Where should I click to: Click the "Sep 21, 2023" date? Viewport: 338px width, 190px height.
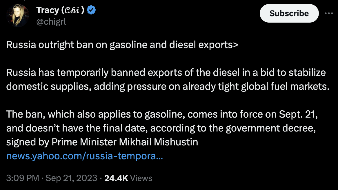[71, 178]
